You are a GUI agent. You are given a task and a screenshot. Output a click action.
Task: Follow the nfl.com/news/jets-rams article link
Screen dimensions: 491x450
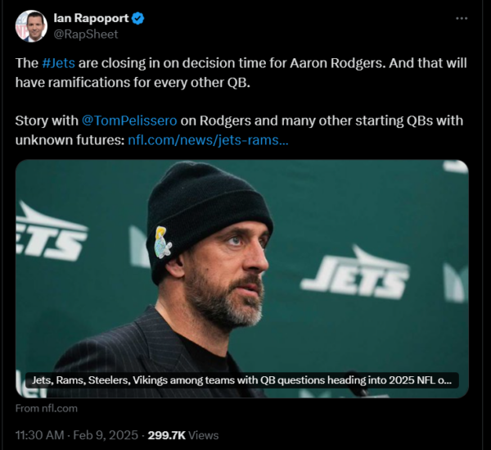(208, 140)
